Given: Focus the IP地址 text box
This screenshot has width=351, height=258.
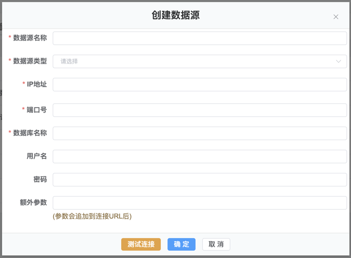Looking at the screenshot, I should (x=199, y=85).
